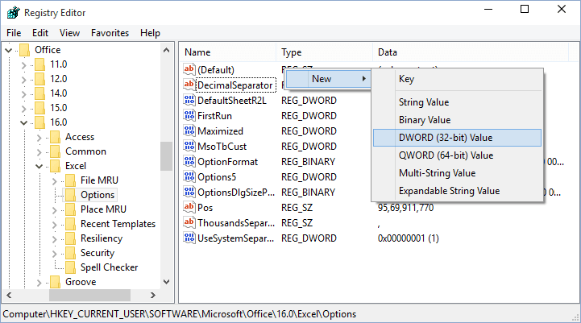Click tree horizontal scrollbar right arrow

(152, 296)
